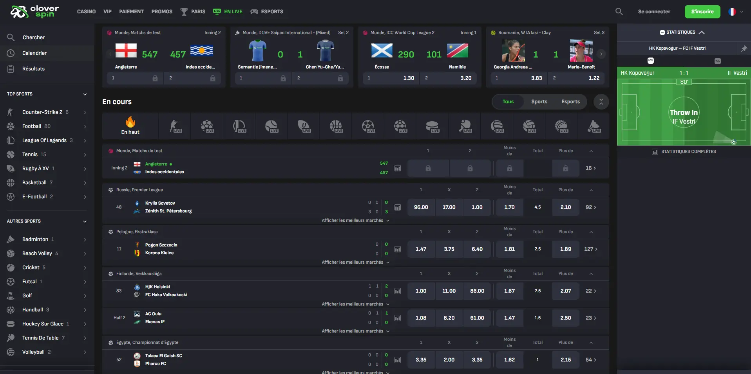Collapse the Pologne, Ekstraklasa section

591,232
